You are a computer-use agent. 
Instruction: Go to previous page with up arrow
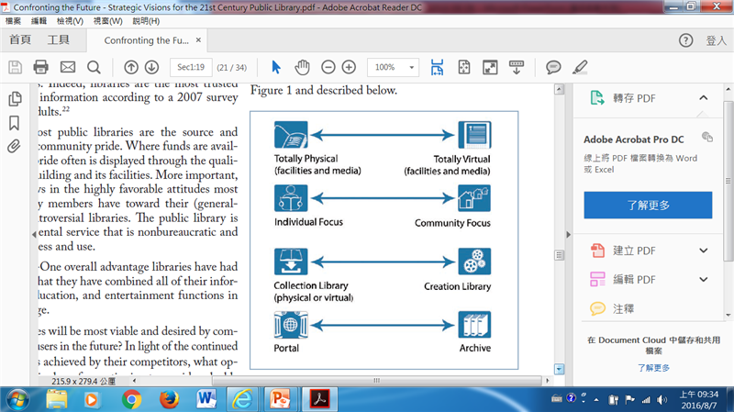click(x=130, y=67)
